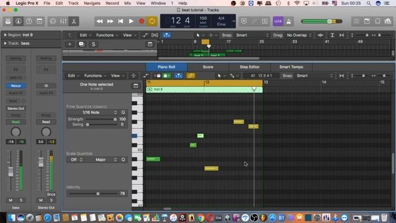Open the media Browsers button
This screenshot has height=223, width=396.
[x=388, y=21]
